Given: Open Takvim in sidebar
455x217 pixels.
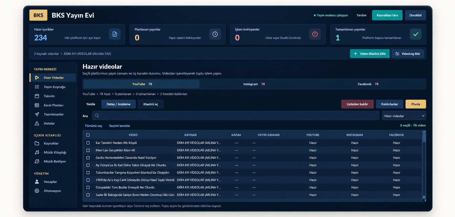Looking at the screenshot, I should [53, 96].
